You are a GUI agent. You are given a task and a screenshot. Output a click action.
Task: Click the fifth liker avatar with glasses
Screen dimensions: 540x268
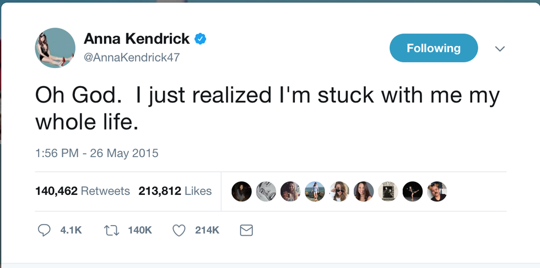point(339,191)
